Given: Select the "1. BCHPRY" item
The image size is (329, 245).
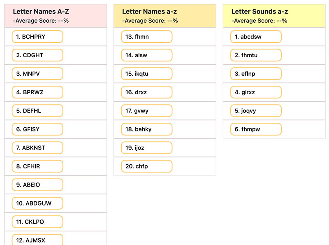Looking at the screenshot, I should 37,37.
